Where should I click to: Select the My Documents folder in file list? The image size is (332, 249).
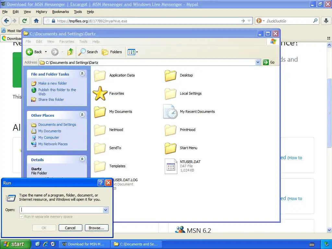[113, 112]
